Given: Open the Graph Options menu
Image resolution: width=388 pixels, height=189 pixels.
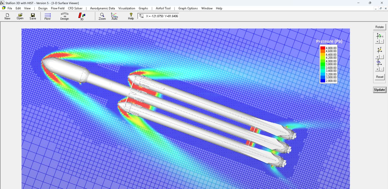Looking at the screenshot, I should pos(188,8).
